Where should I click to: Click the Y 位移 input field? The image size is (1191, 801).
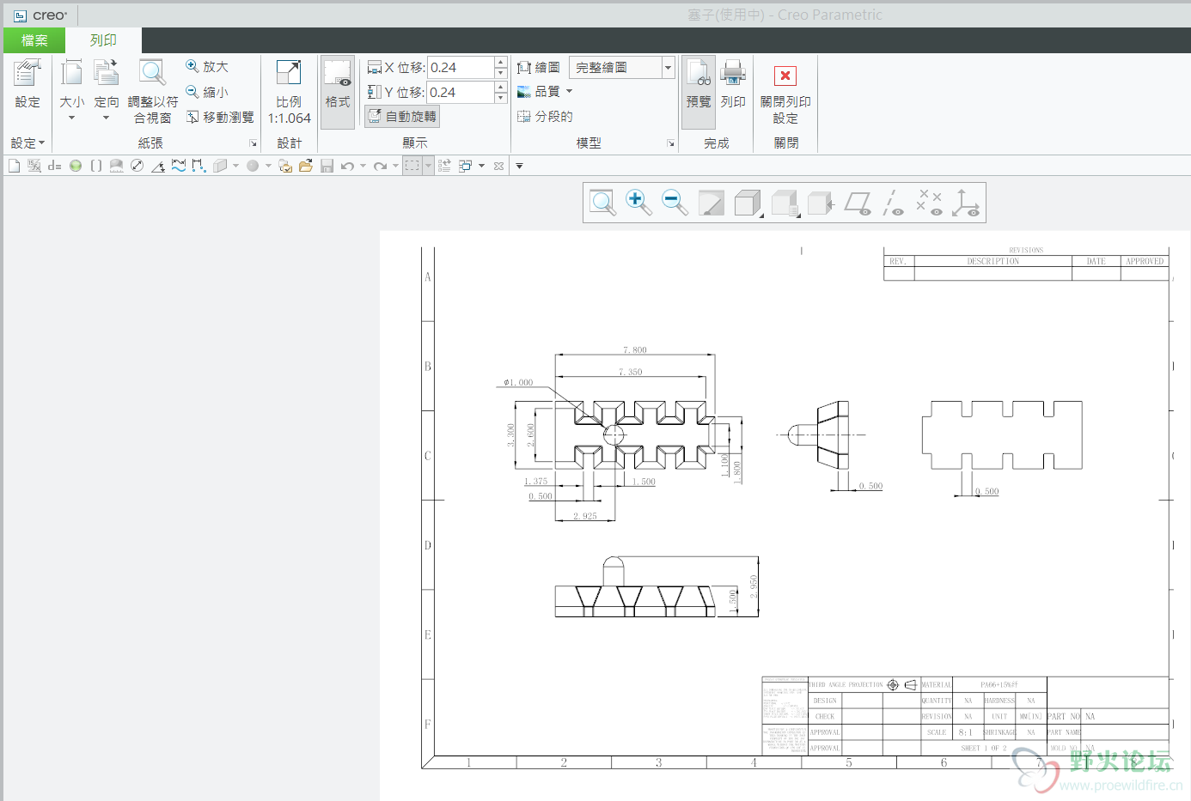[x=461, y=92]
